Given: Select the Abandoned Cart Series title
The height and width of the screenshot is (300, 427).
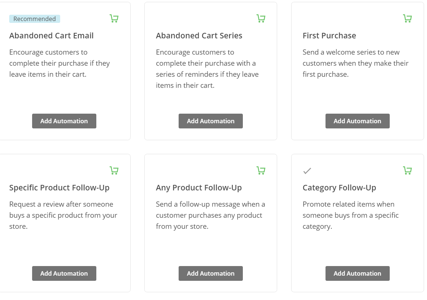Looking at the screenshot, I should coord(199,36).
